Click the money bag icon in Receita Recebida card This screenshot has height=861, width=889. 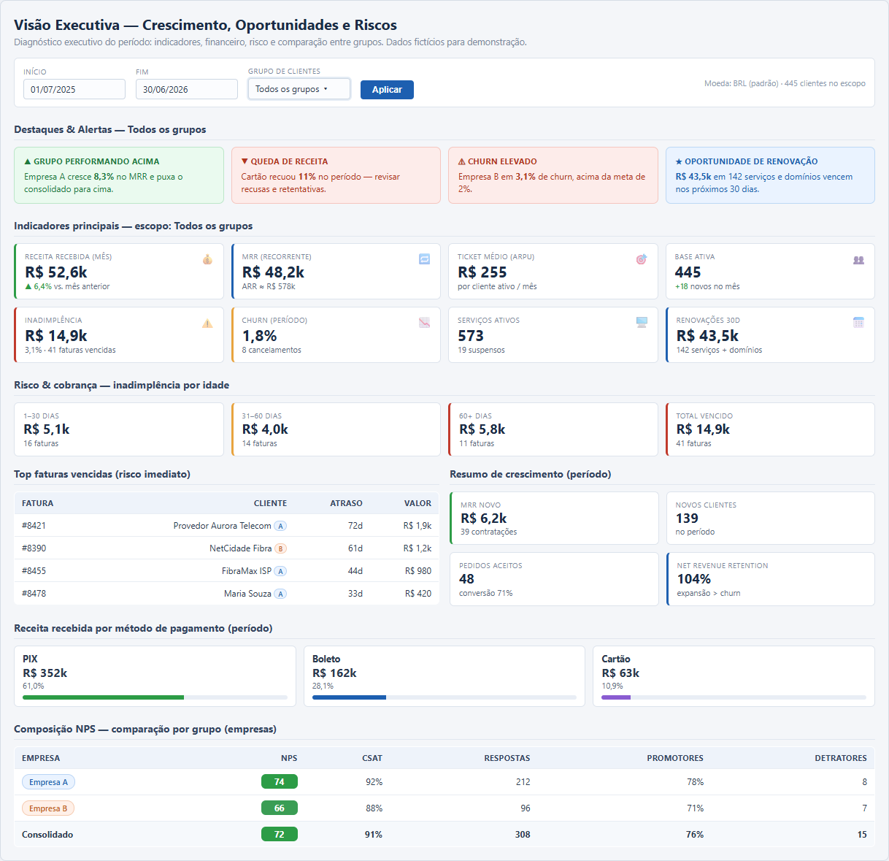(207, 259)
